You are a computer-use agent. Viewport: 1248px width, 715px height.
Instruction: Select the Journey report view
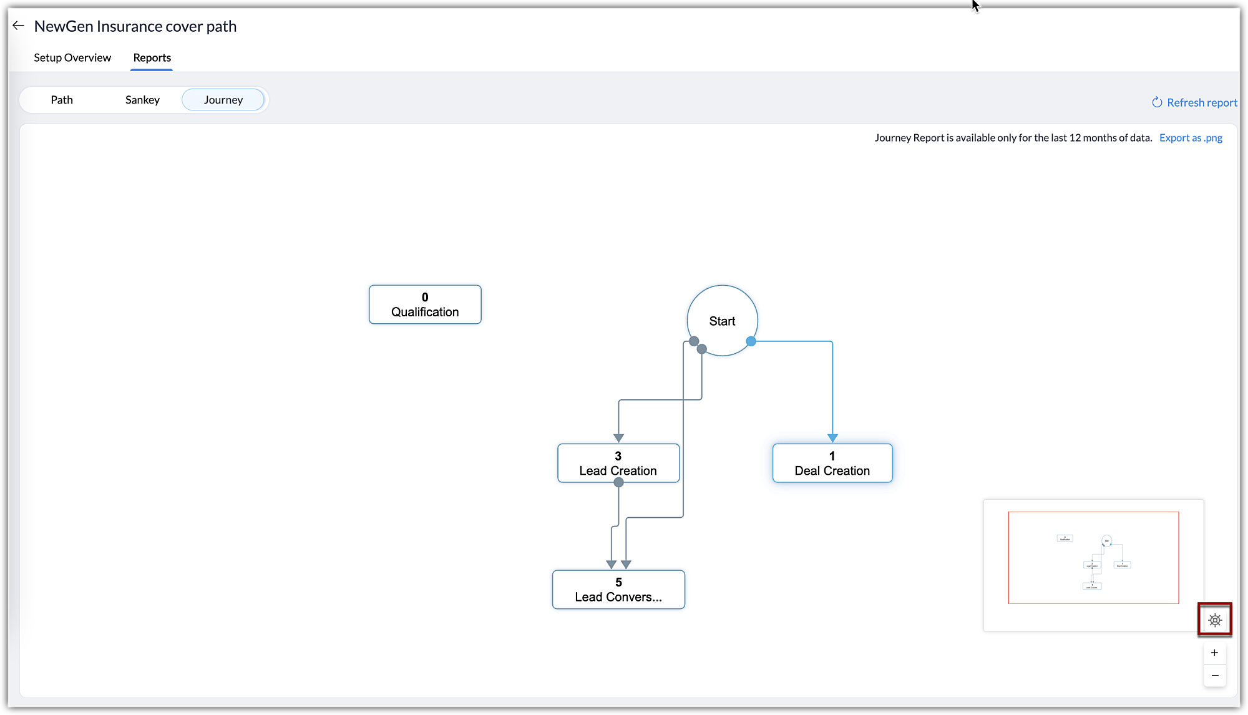point(223,100)
